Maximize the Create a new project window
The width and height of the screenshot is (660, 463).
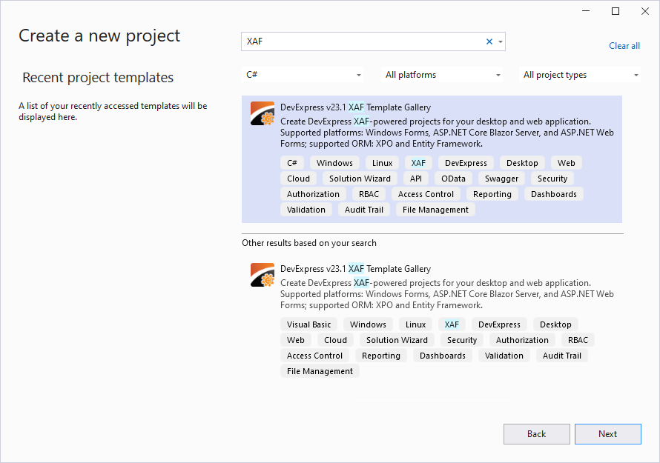pyautogui.click(x=616, y=11)
